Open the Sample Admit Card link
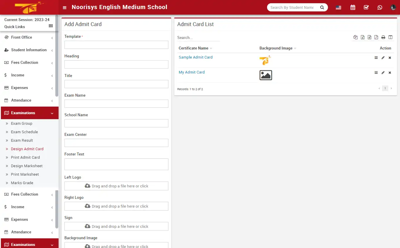The height and width of the screenshot is (248, 400). click(195, 57)
